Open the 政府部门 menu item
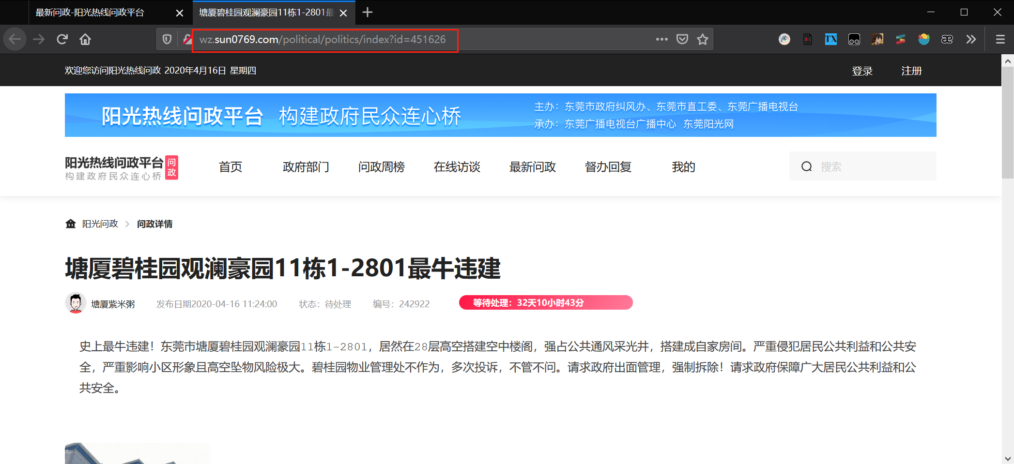 coord(306,167)
